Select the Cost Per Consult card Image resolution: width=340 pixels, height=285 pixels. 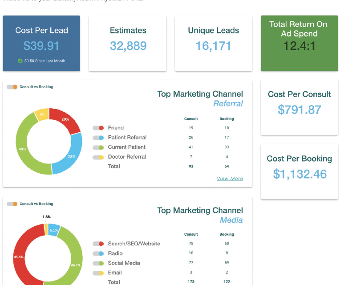(300, 107)
